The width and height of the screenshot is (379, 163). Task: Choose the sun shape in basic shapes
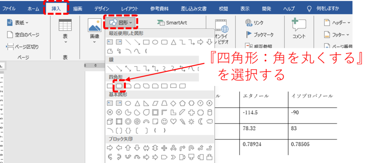(191, 121)
